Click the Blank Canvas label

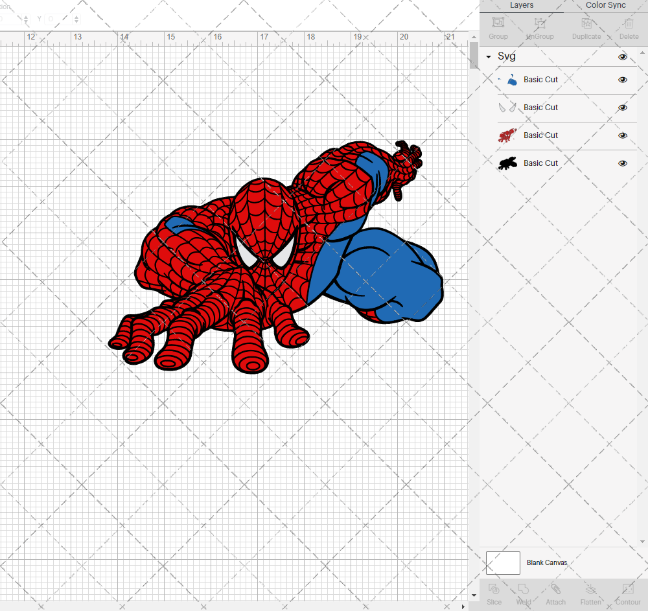547,562
